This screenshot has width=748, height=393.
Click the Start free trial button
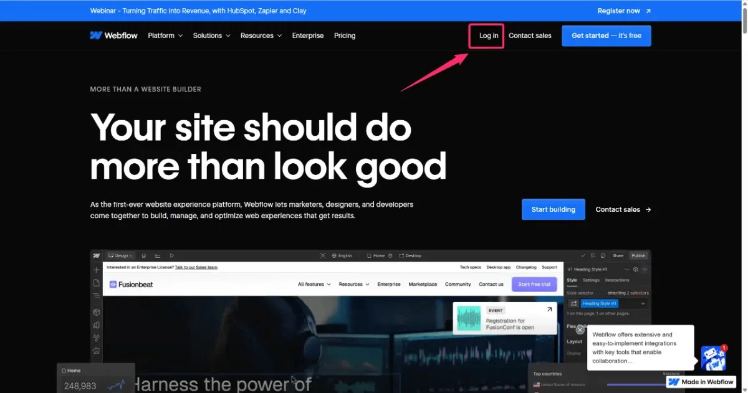tap(534, 284)
